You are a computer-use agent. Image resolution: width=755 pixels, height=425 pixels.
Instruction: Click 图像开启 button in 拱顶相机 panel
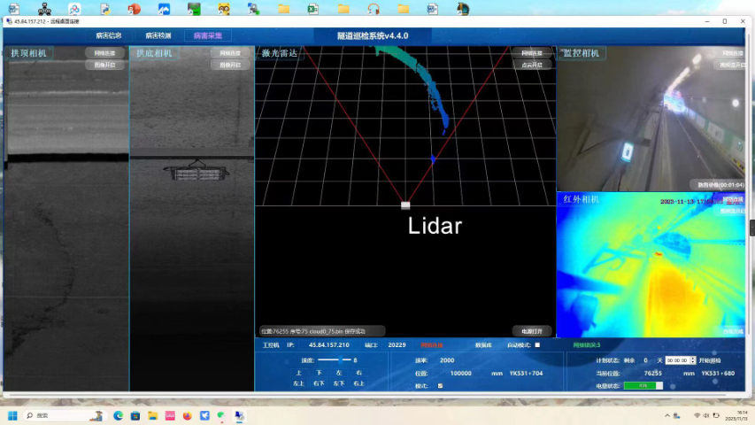(105, 65)
